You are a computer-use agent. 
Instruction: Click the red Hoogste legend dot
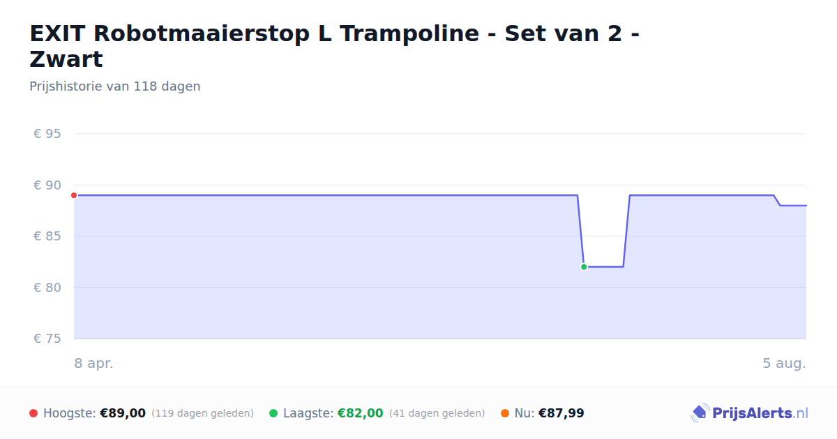[33, 413]
